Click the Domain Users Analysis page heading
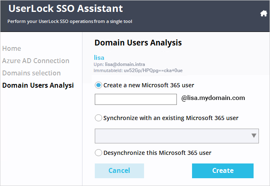Image resolution: width=270 pixels, height=186 pixels. pyautogui.click(x=138, y=43)
